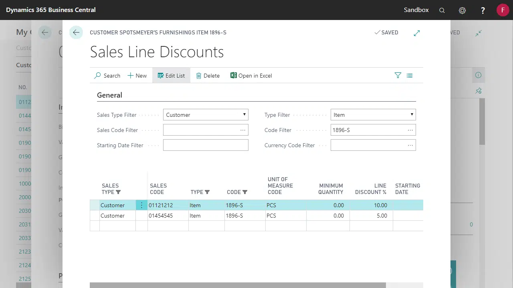Toggle the list view layout icon
The height and width of the screenshot is (288, 513).
point(410,75)
